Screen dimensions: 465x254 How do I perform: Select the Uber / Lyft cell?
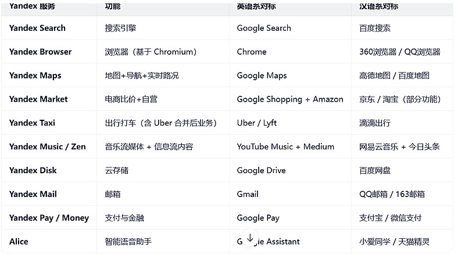(257, 123)
